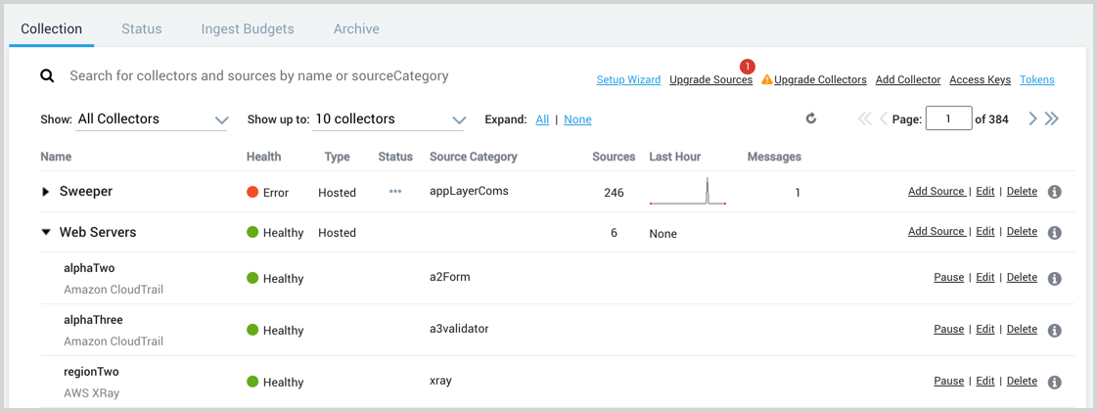Click the Sweeper status ellipsis icon

(x=395, y=192)
